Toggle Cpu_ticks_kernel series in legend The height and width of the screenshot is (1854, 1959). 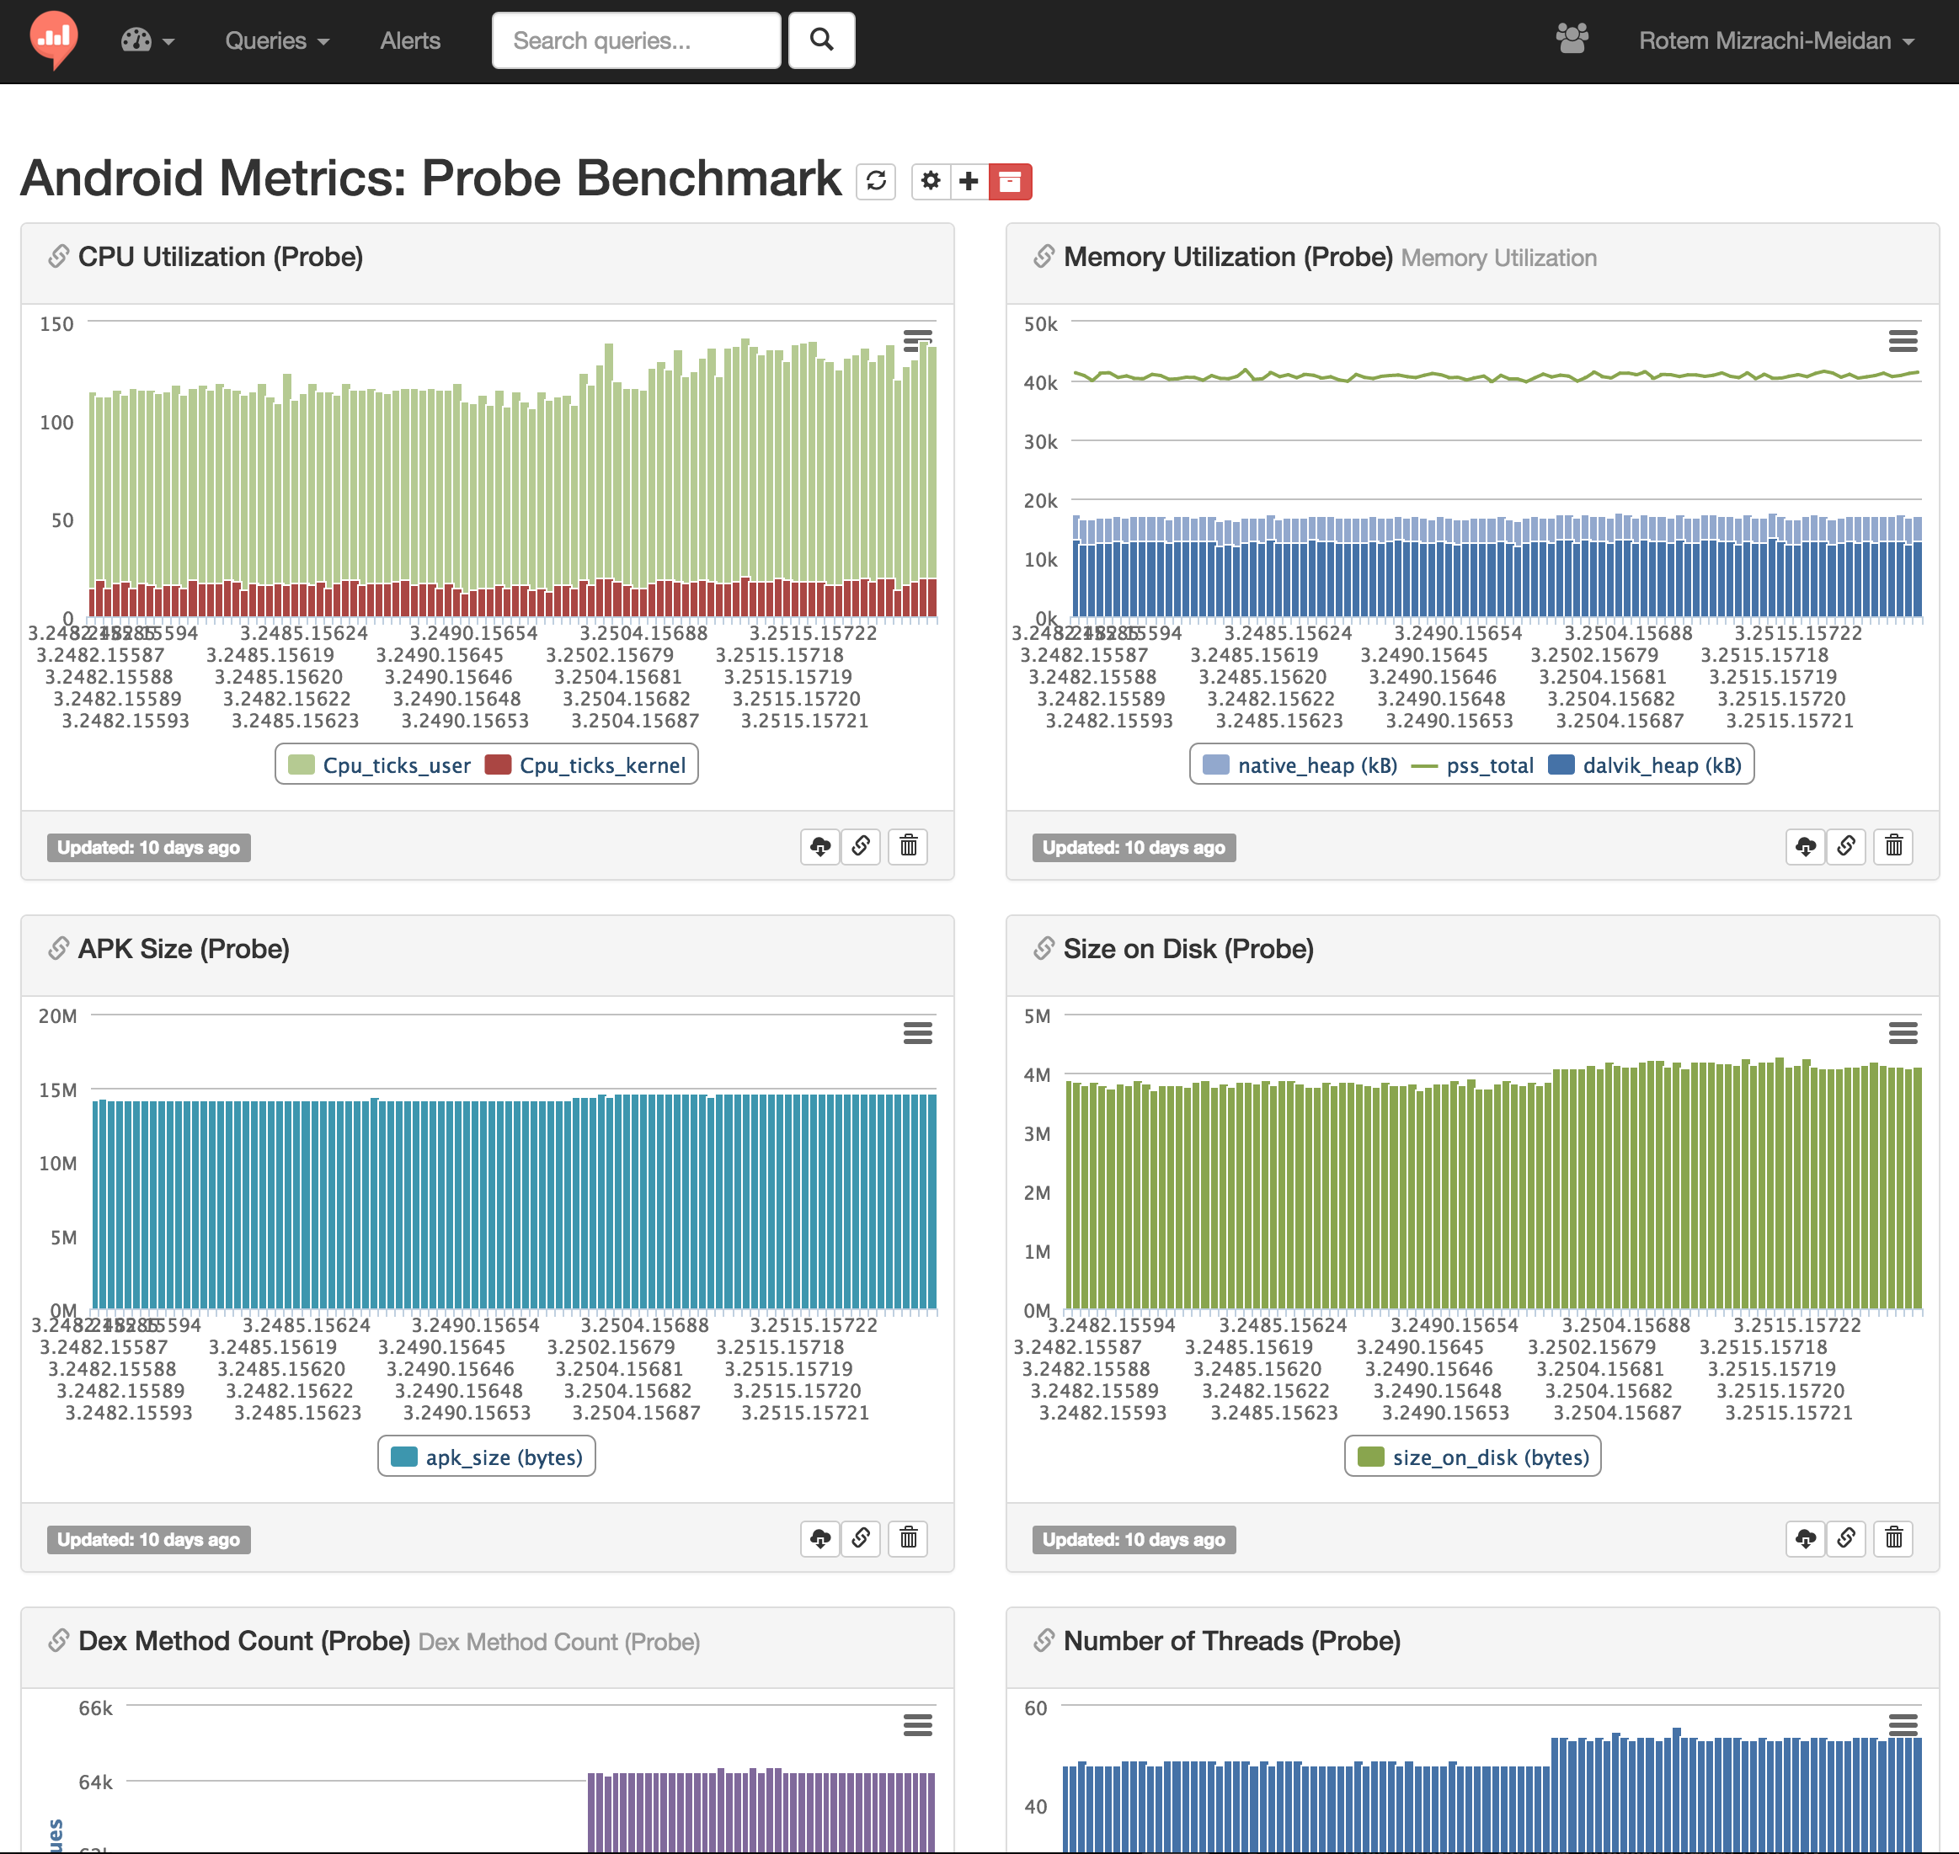point(601,765)
